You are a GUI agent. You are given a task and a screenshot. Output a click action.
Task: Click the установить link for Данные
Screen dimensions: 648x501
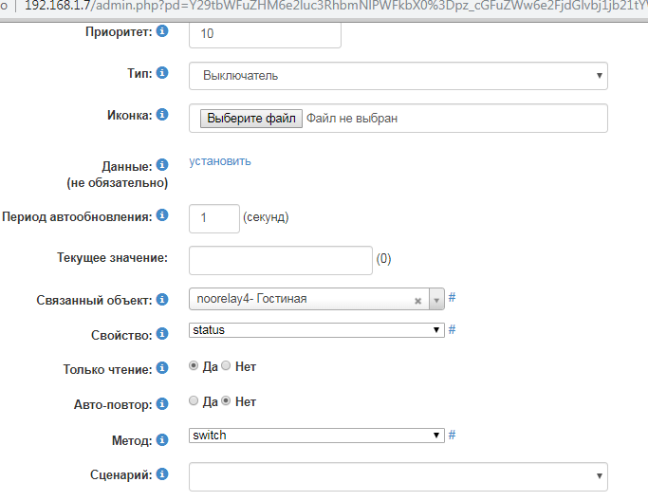(x=220, y=161)
